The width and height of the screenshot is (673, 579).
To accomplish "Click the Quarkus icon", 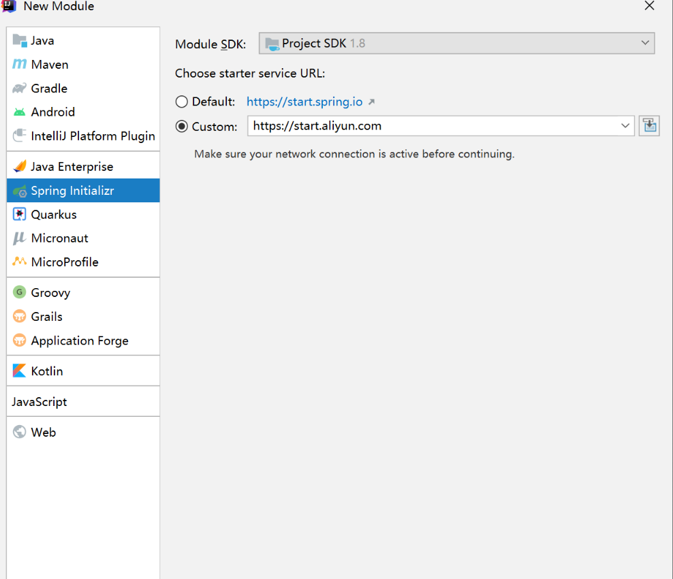I will [19, 214].
